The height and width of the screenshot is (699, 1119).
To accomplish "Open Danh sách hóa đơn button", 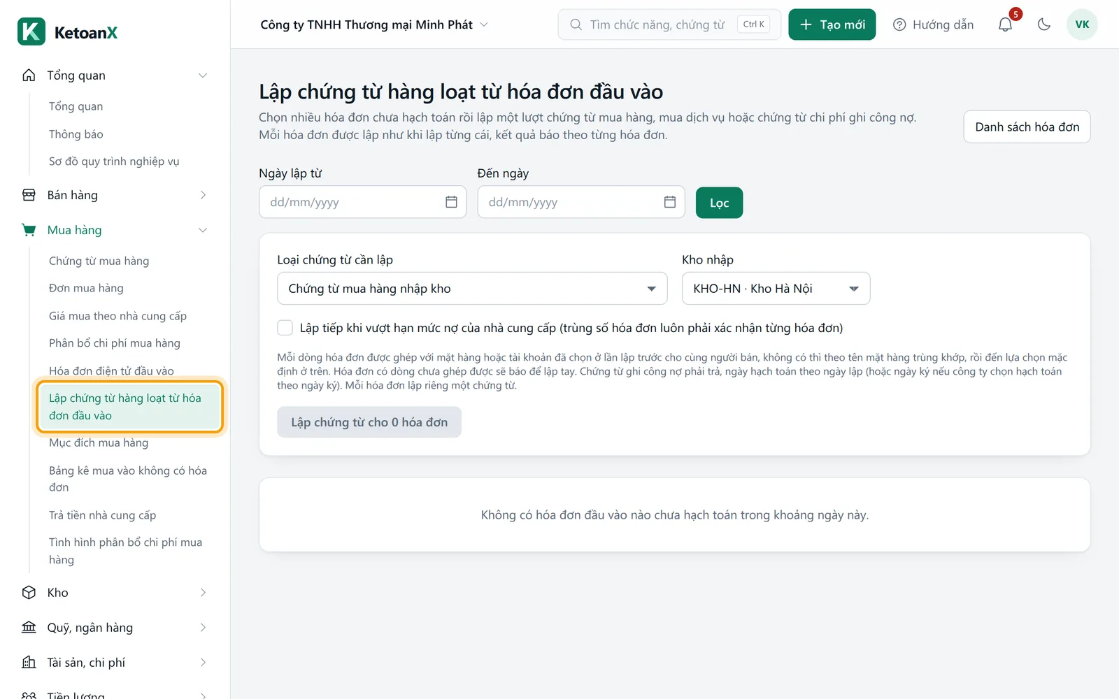I will 1027,127.
